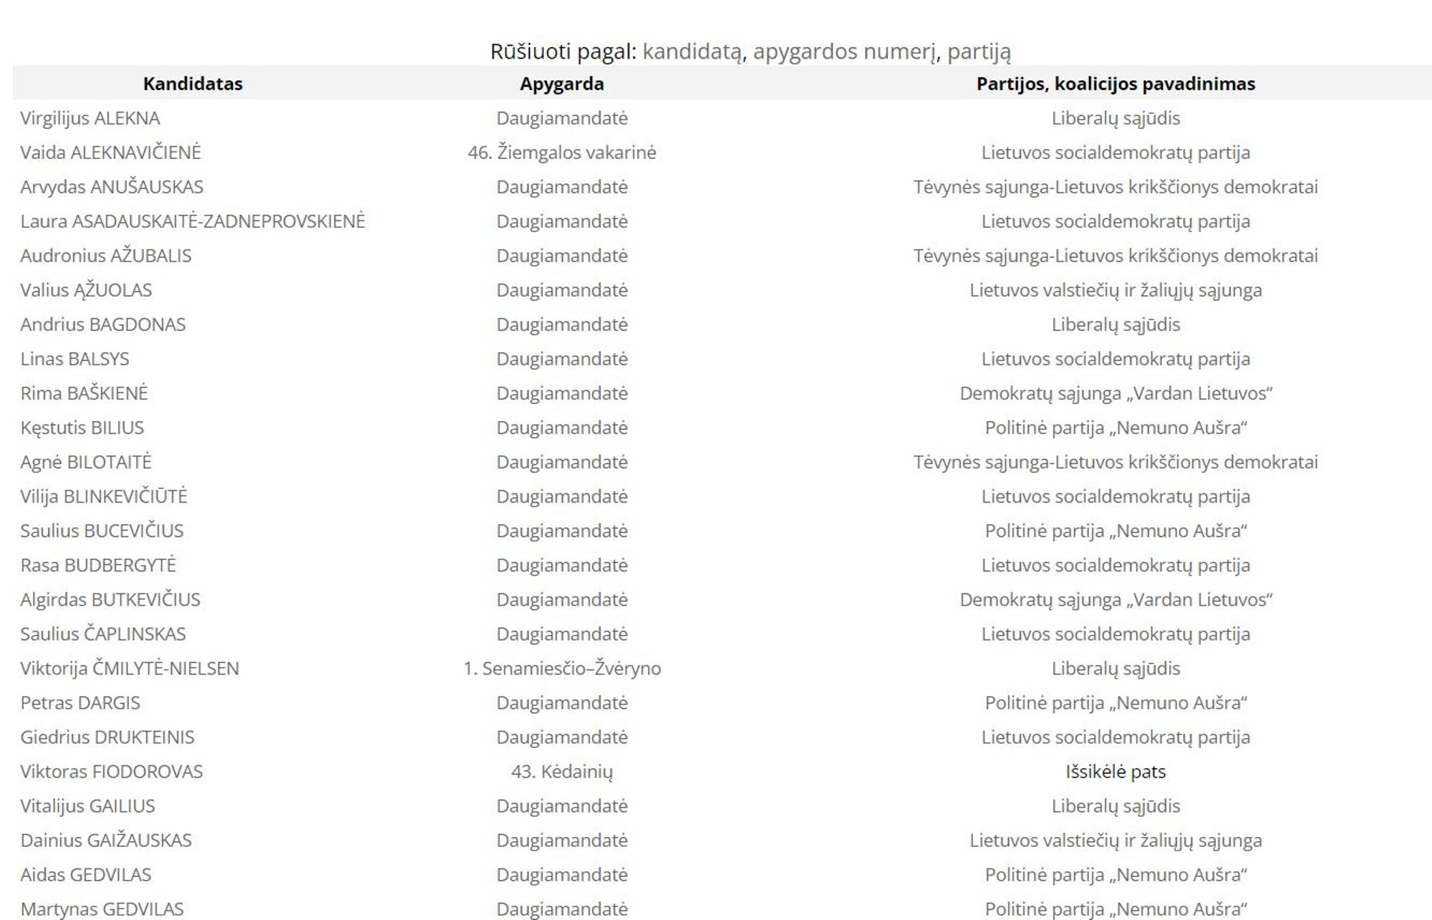Click socialdemokratų partija in ČAPLINSKAS row
Viewport: 1432px width, 920px height.
pyautogui.click(x=1116, y=634)
